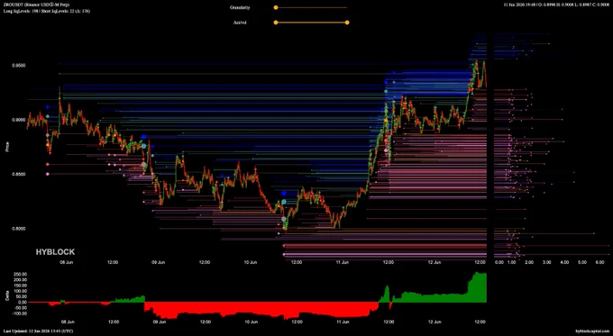Click the Long liqLevels / Short liqLevels summary line
The image size is (613, 336).
click(47, 12)
